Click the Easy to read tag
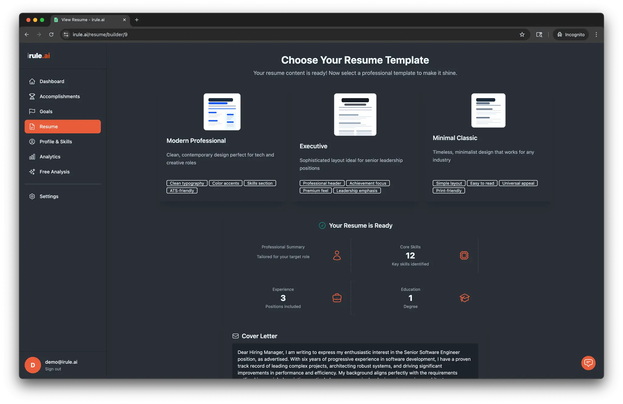Viewport: 623px width, 404px height. 482,183
